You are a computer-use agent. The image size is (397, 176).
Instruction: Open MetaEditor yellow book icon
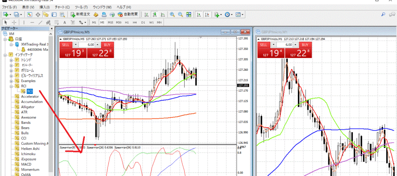(x=96, y=15)
